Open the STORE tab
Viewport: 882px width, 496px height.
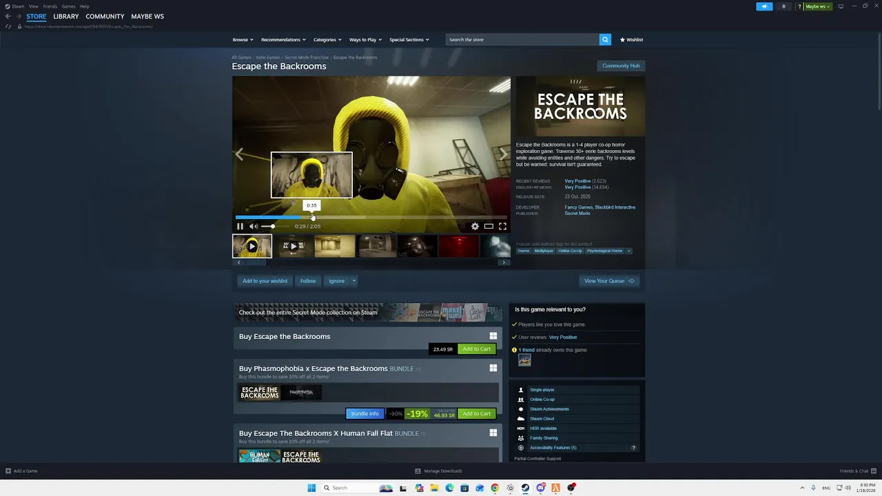[37, 17]
